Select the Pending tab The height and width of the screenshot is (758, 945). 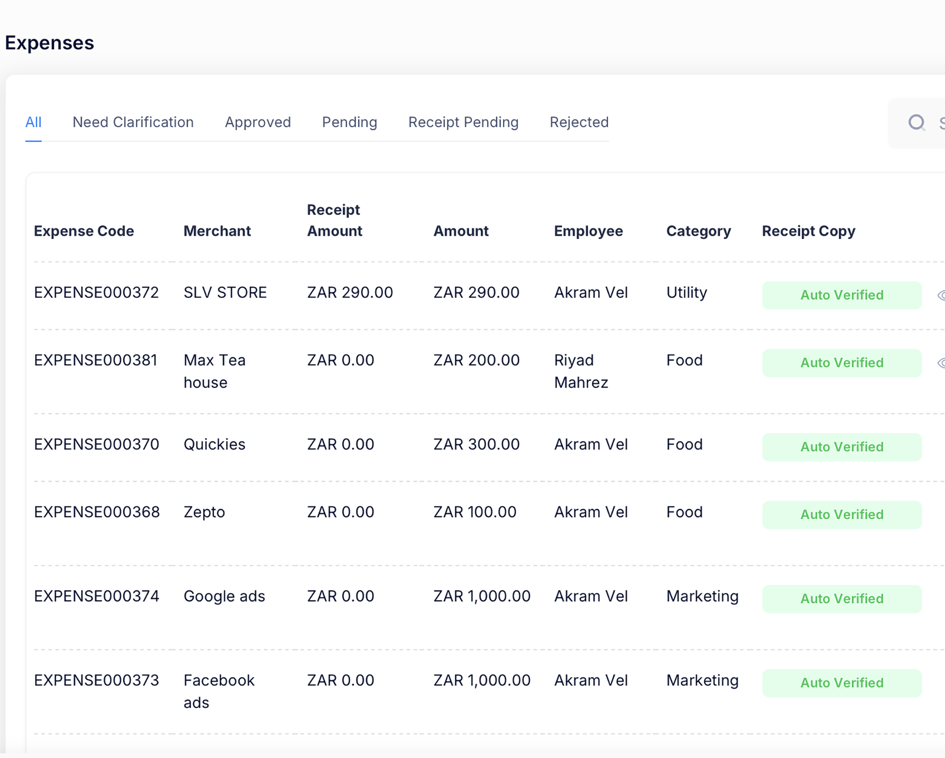coord(349,122)
